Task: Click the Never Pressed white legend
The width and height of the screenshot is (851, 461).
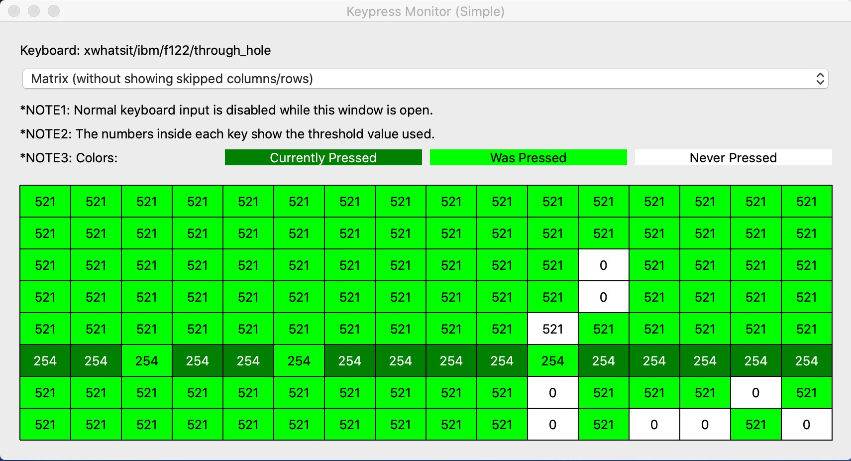Action: (x=733, y=158)
